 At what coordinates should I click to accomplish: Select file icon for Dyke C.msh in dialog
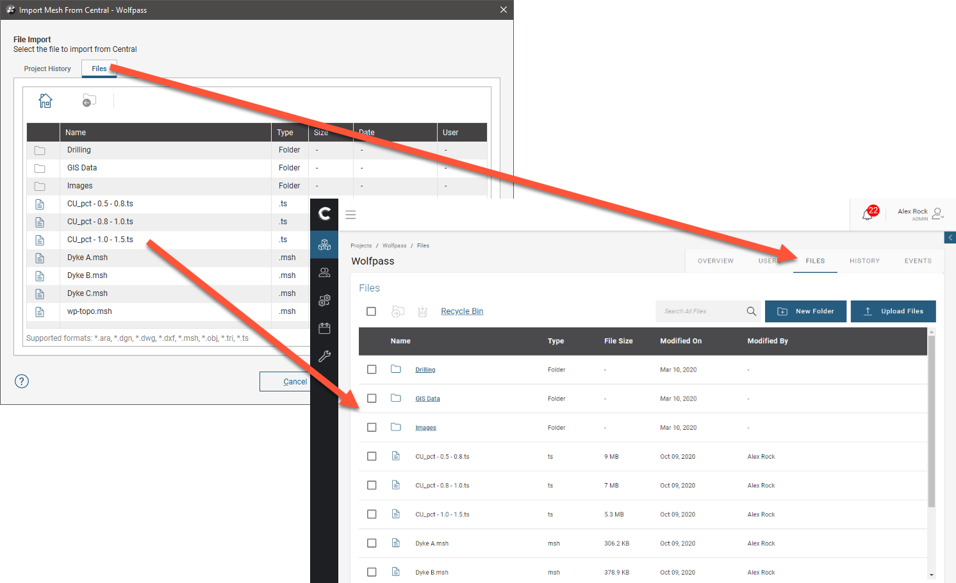(x=40, y=294)
